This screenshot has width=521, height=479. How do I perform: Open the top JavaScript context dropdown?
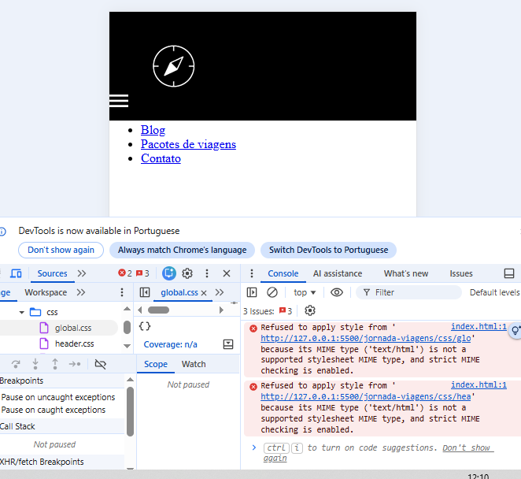tap(305, 292)
